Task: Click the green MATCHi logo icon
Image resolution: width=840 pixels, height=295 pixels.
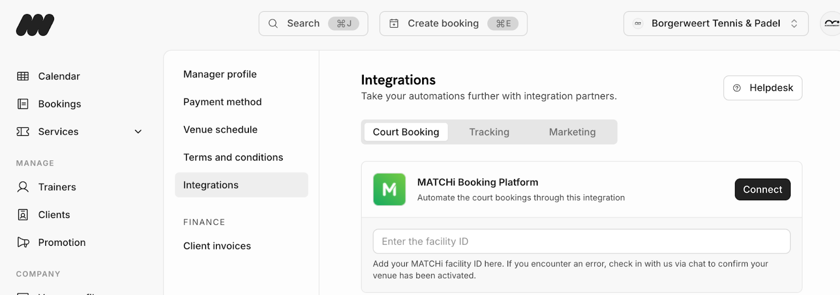Action: click(389, 189)
